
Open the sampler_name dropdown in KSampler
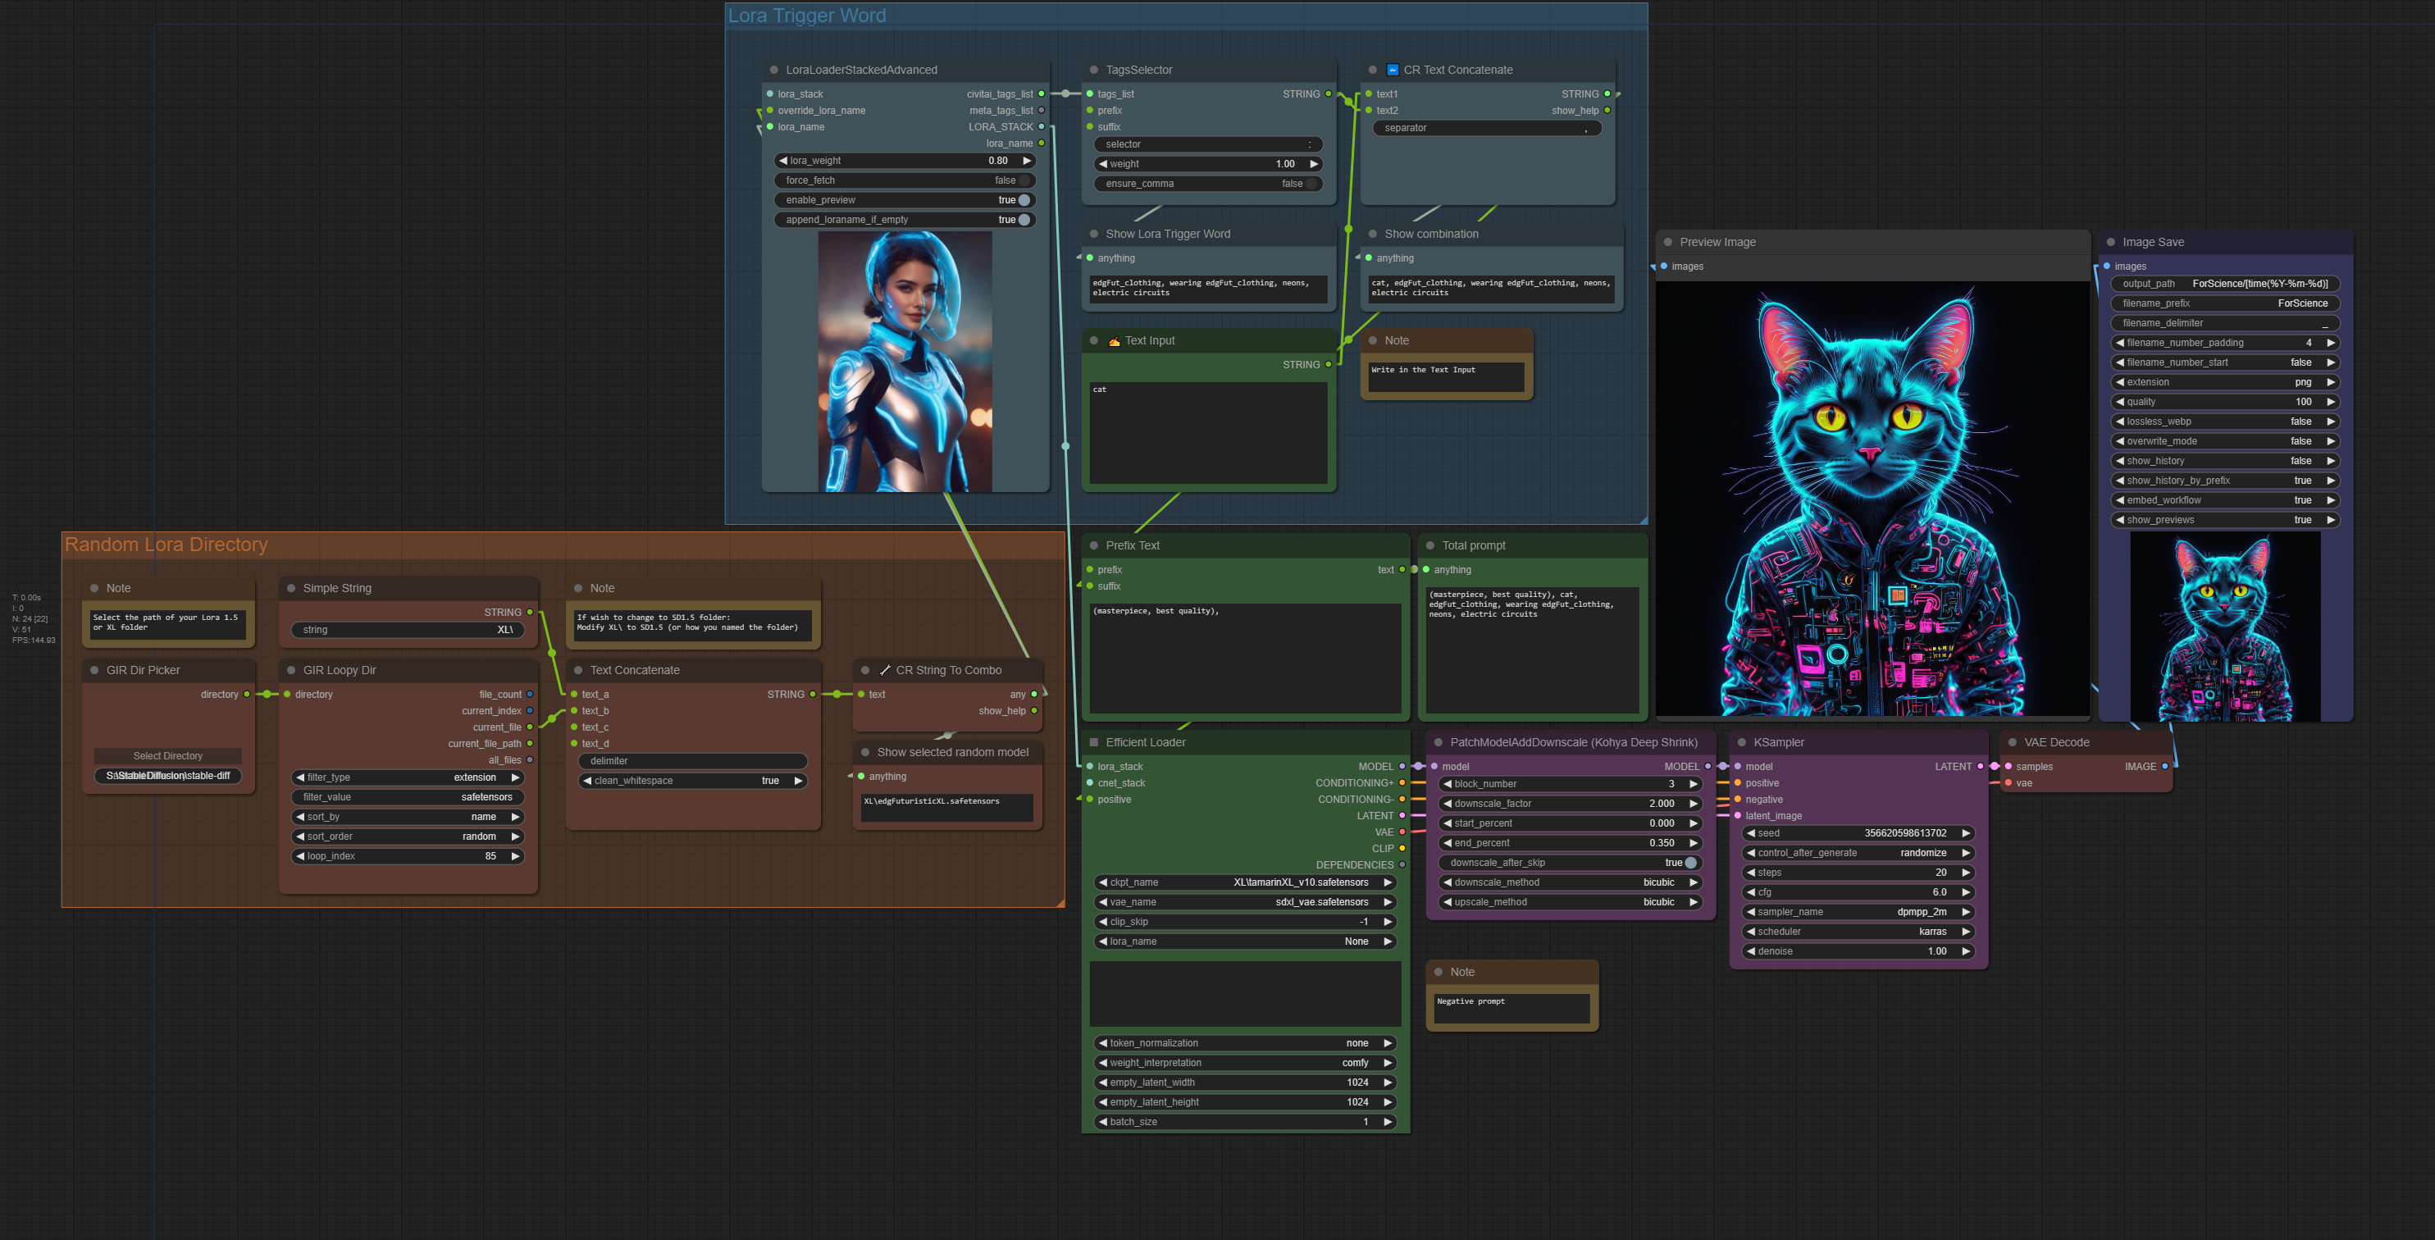pyautogui.click(x=1858, y=912)
